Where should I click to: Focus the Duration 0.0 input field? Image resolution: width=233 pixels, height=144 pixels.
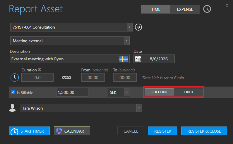click(37, 78)
